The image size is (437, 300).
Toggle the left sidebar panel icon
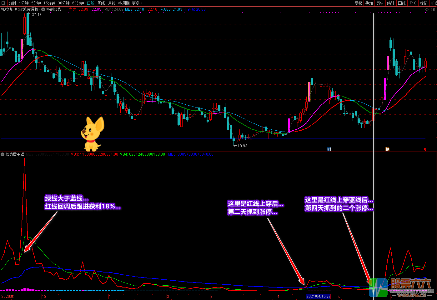tap(3, 3)
